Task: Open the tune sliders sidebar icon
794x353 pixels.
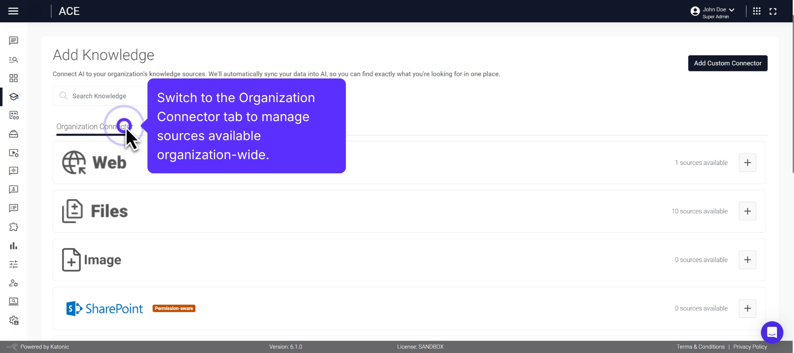Action: 14,264
